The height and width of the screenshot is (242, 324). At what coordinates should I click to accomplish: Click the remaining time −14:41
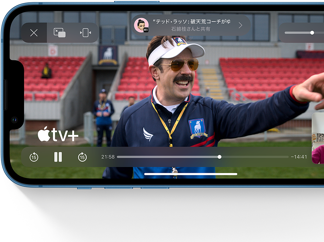click(x=299, y=157)
